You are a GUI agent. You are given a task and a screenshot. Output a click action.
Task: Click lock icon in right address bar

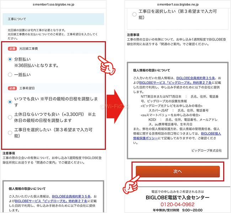(x=158, y=4)
